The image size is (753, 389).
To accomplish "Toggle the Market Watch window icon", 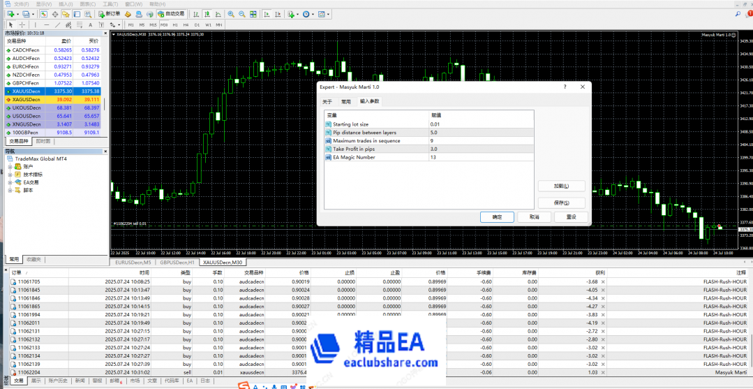I will [44, 14].
